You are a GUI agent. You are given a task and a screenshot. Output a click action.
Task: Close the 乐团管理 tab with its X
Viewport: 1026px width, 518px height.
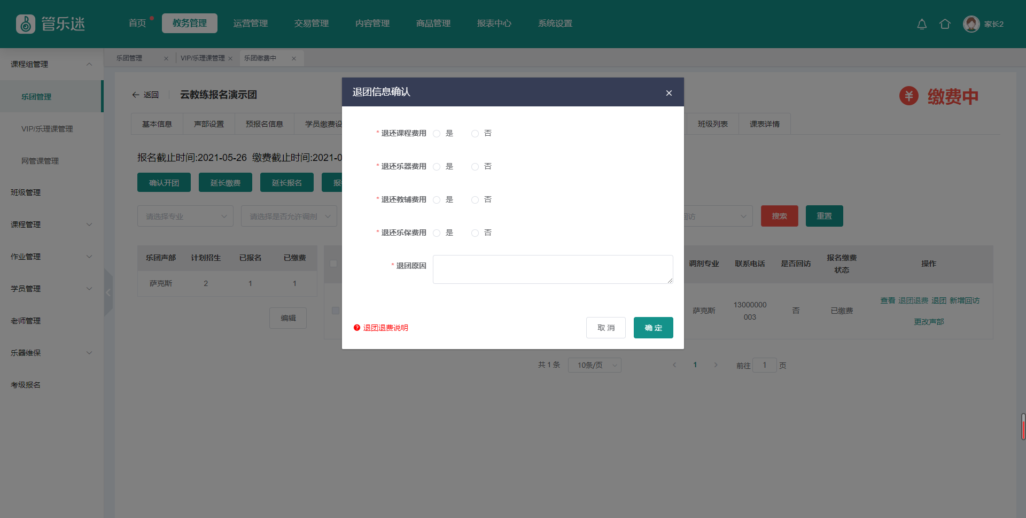click(166, 59)
